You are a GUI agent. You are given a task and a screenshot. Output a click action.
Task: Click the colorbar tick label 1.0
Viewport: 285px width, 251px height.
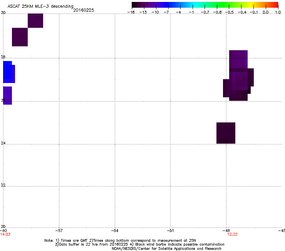[x=278, y=12]
